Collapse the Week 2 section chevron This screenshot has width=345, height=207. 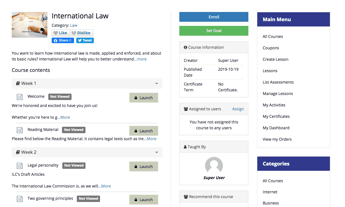point(157,152)
